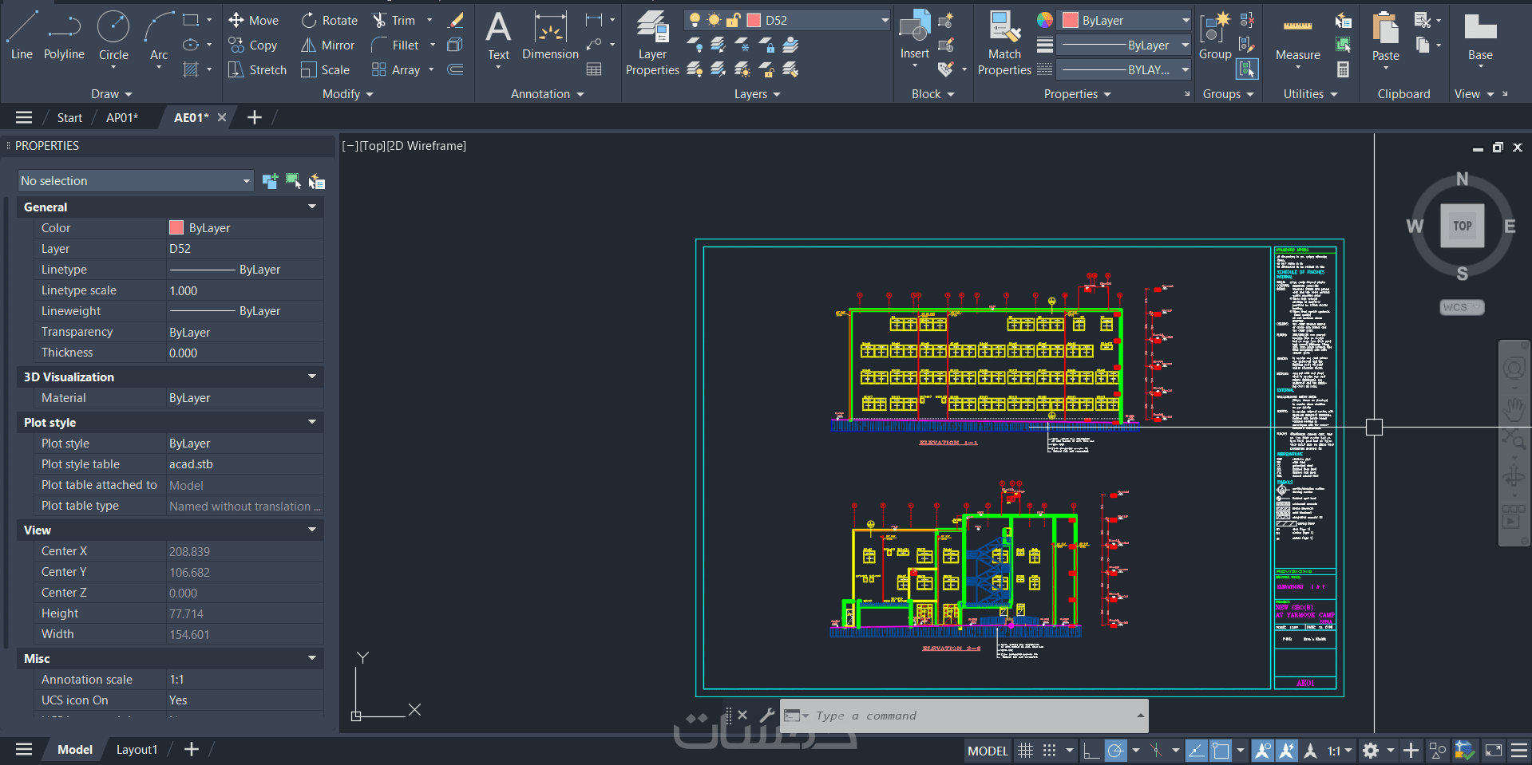This screenshot has height=765, width=1532.
Task: Collapse the General properties section
Action: point(311,207)
